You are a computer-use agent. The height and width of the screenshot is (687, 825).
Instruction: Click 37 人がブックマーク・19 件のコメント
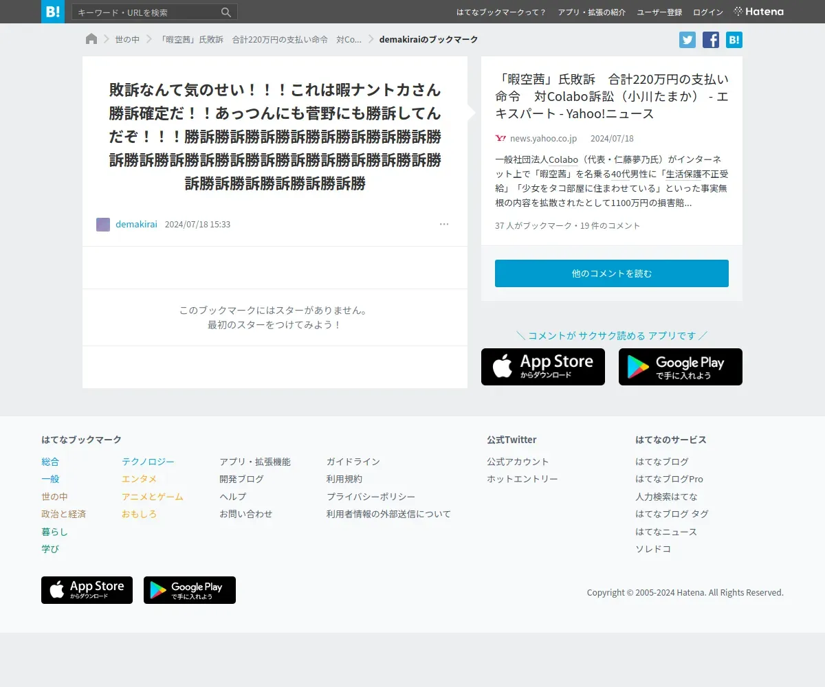567,226
